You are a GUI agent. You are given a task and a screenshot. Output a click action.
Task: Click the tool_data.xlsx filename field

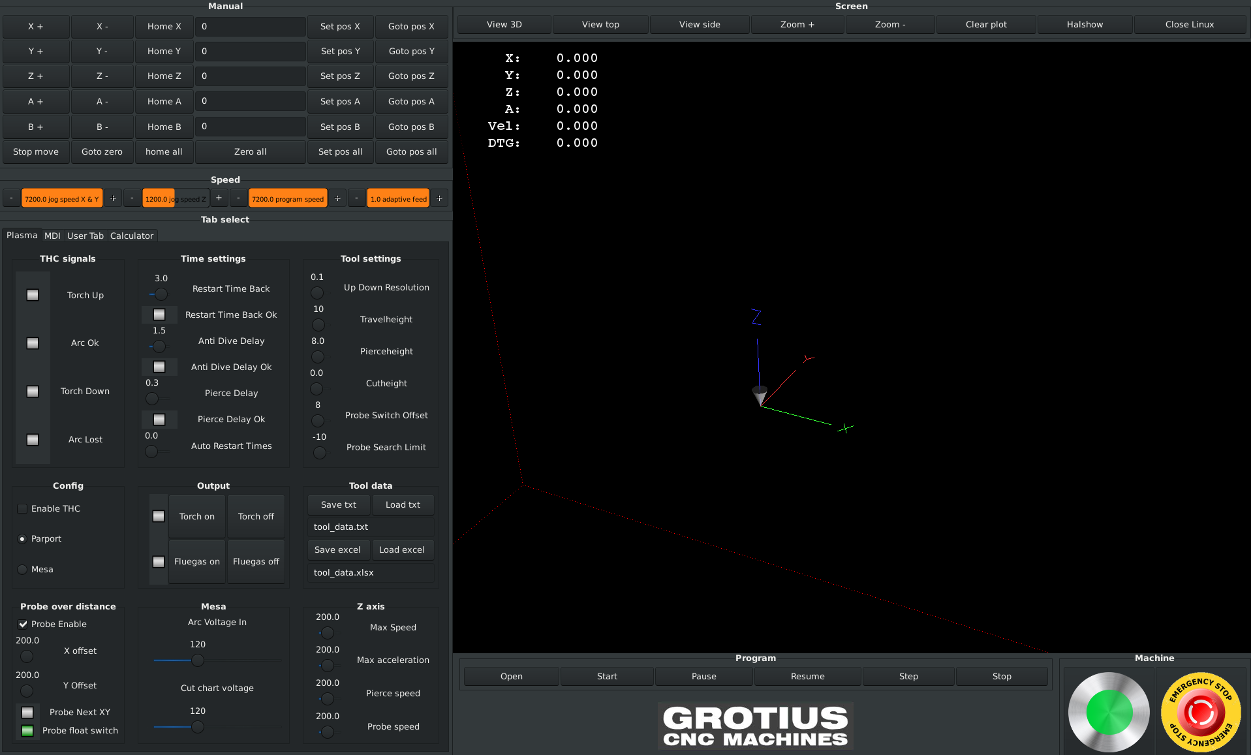[371, 573]
